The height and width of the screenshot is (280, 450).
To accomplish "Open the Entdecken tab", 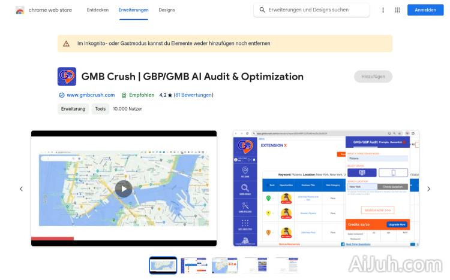I will [98, 10].
